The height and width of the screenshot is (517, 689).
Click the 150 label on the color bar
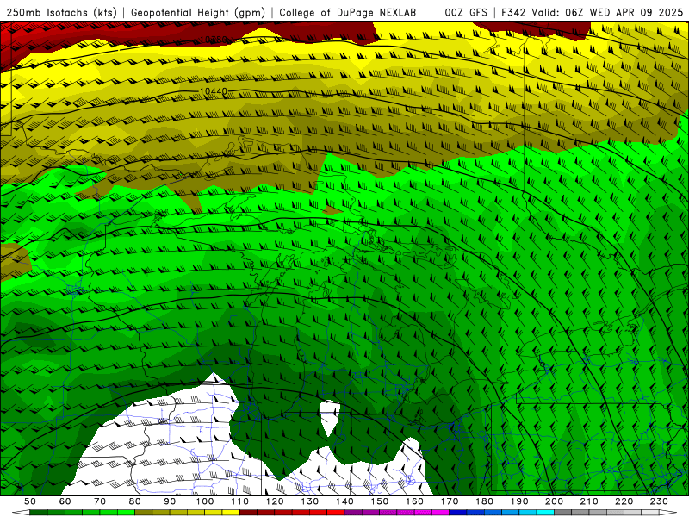[380, 501]
